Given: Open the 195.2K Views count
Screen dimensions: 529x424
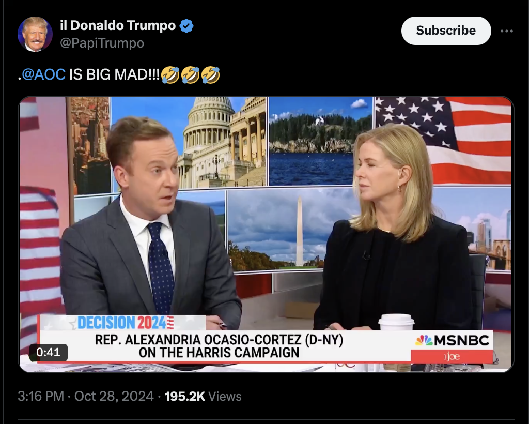Looking at the screenshot, I should [203, 396].
